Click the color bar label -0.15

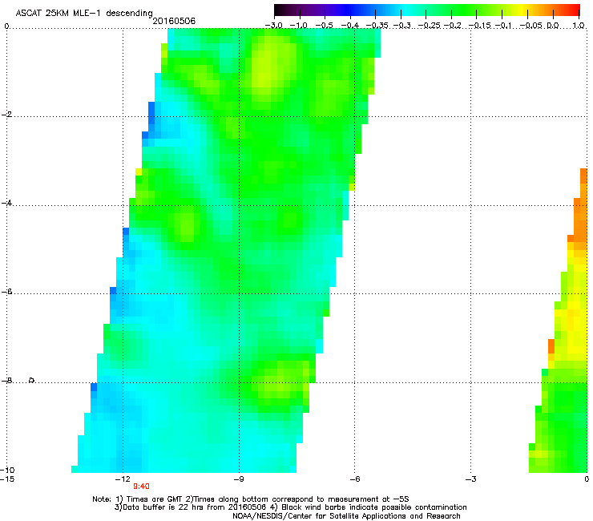(x=479, y=26)
